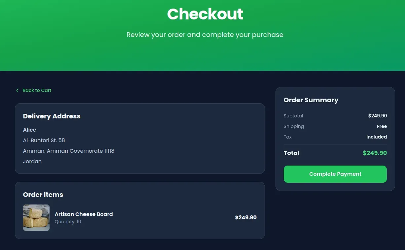Click the left chevron beside Back to Cart
Image resolution: width=405 pixels, height=250 pixels.
pos(17,90)
